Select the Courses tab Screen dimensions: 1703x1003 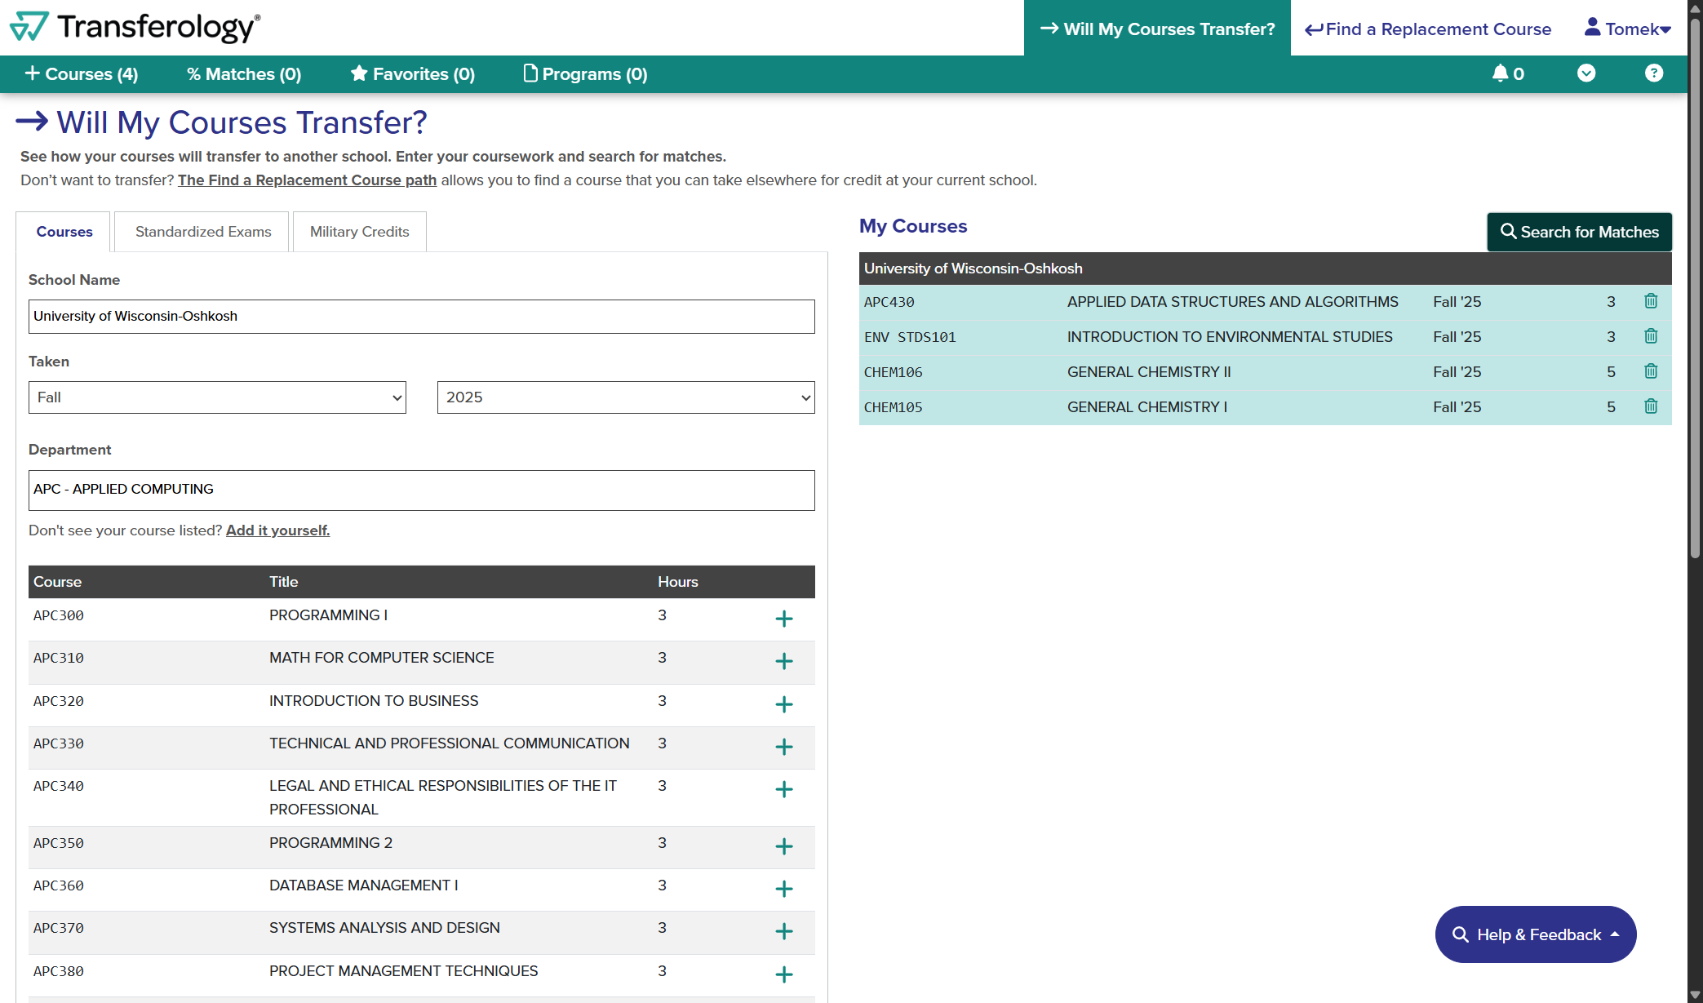click(x=64, y=232)
